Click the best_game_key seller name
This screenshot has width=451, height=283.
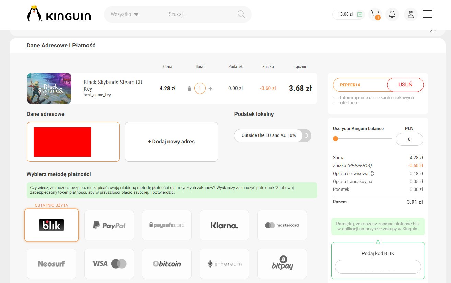click(x=97, y=95)
